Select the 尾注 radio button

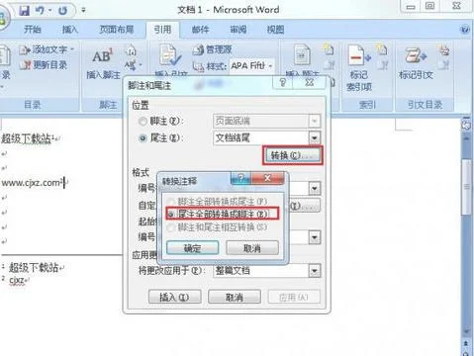coord(142,137)
